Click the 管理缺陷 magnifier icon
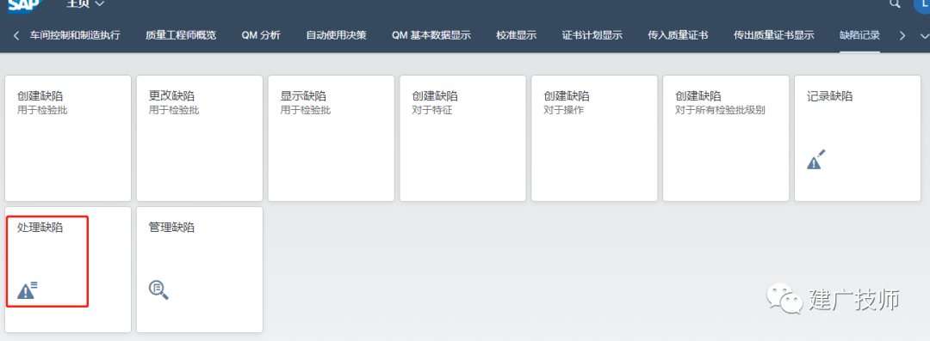Image resolution: width=930 pixels, height=341 pixels. pos(159,290)
